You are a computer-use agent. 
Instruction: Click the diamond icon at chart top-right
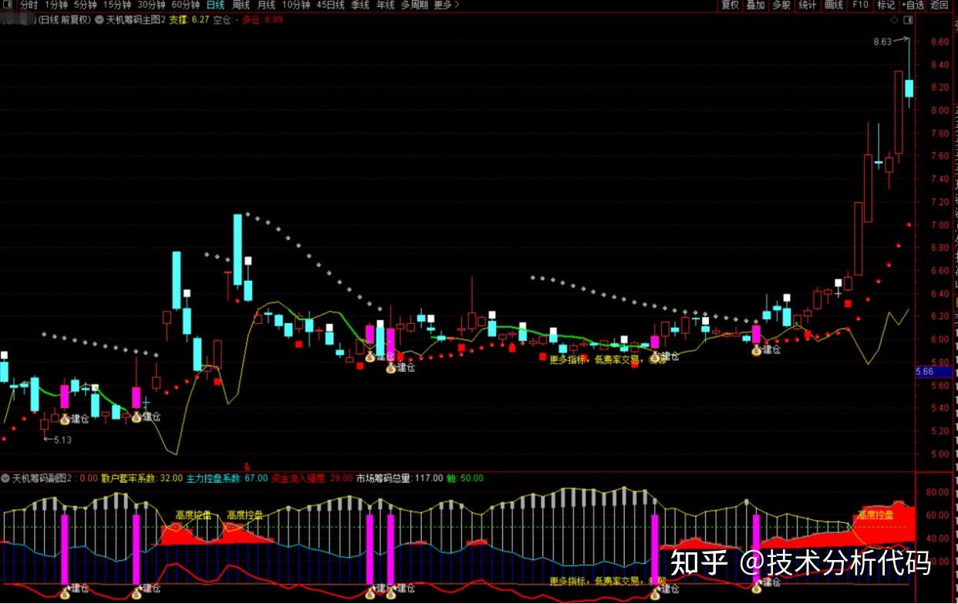pos(894,20)
